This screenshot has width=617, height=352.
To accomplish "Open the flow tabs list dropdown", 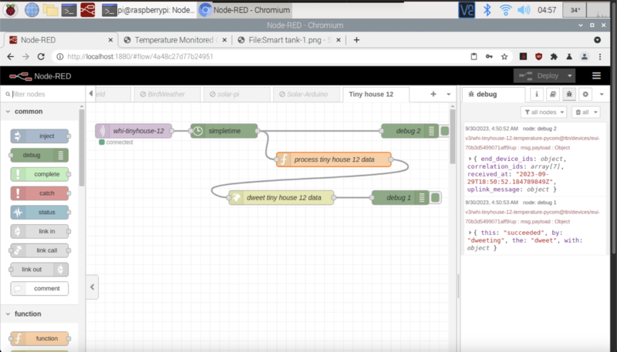I will pos(448,94).
